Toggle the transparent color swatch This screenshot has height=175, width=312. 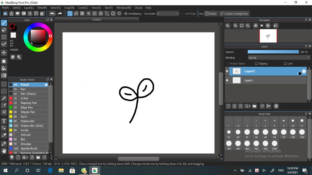[x=13, y=35]
